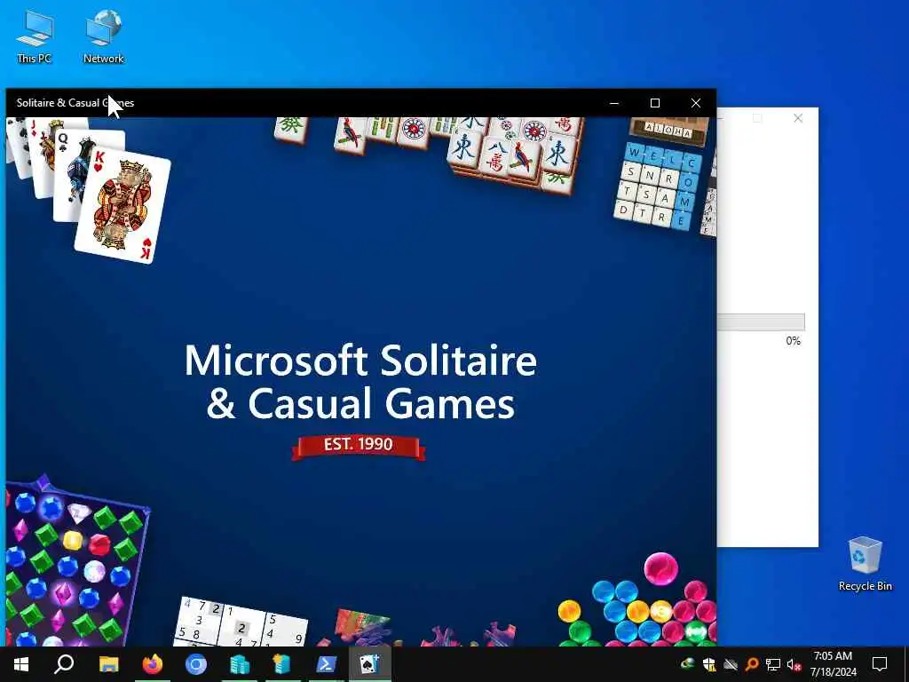This screenshot has height=682, width=909.
Task: Unmute via the muted speaker tray icon
Action: pos(794,664)
